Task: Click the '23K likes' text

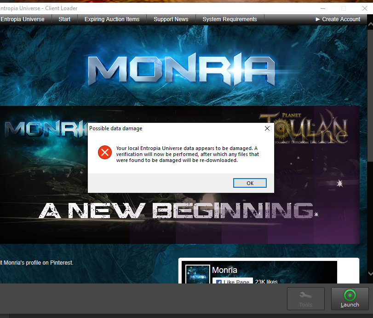Action: (266, 282)
